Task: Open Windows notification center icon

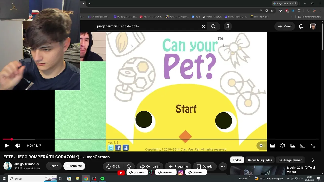Action: 319,179
